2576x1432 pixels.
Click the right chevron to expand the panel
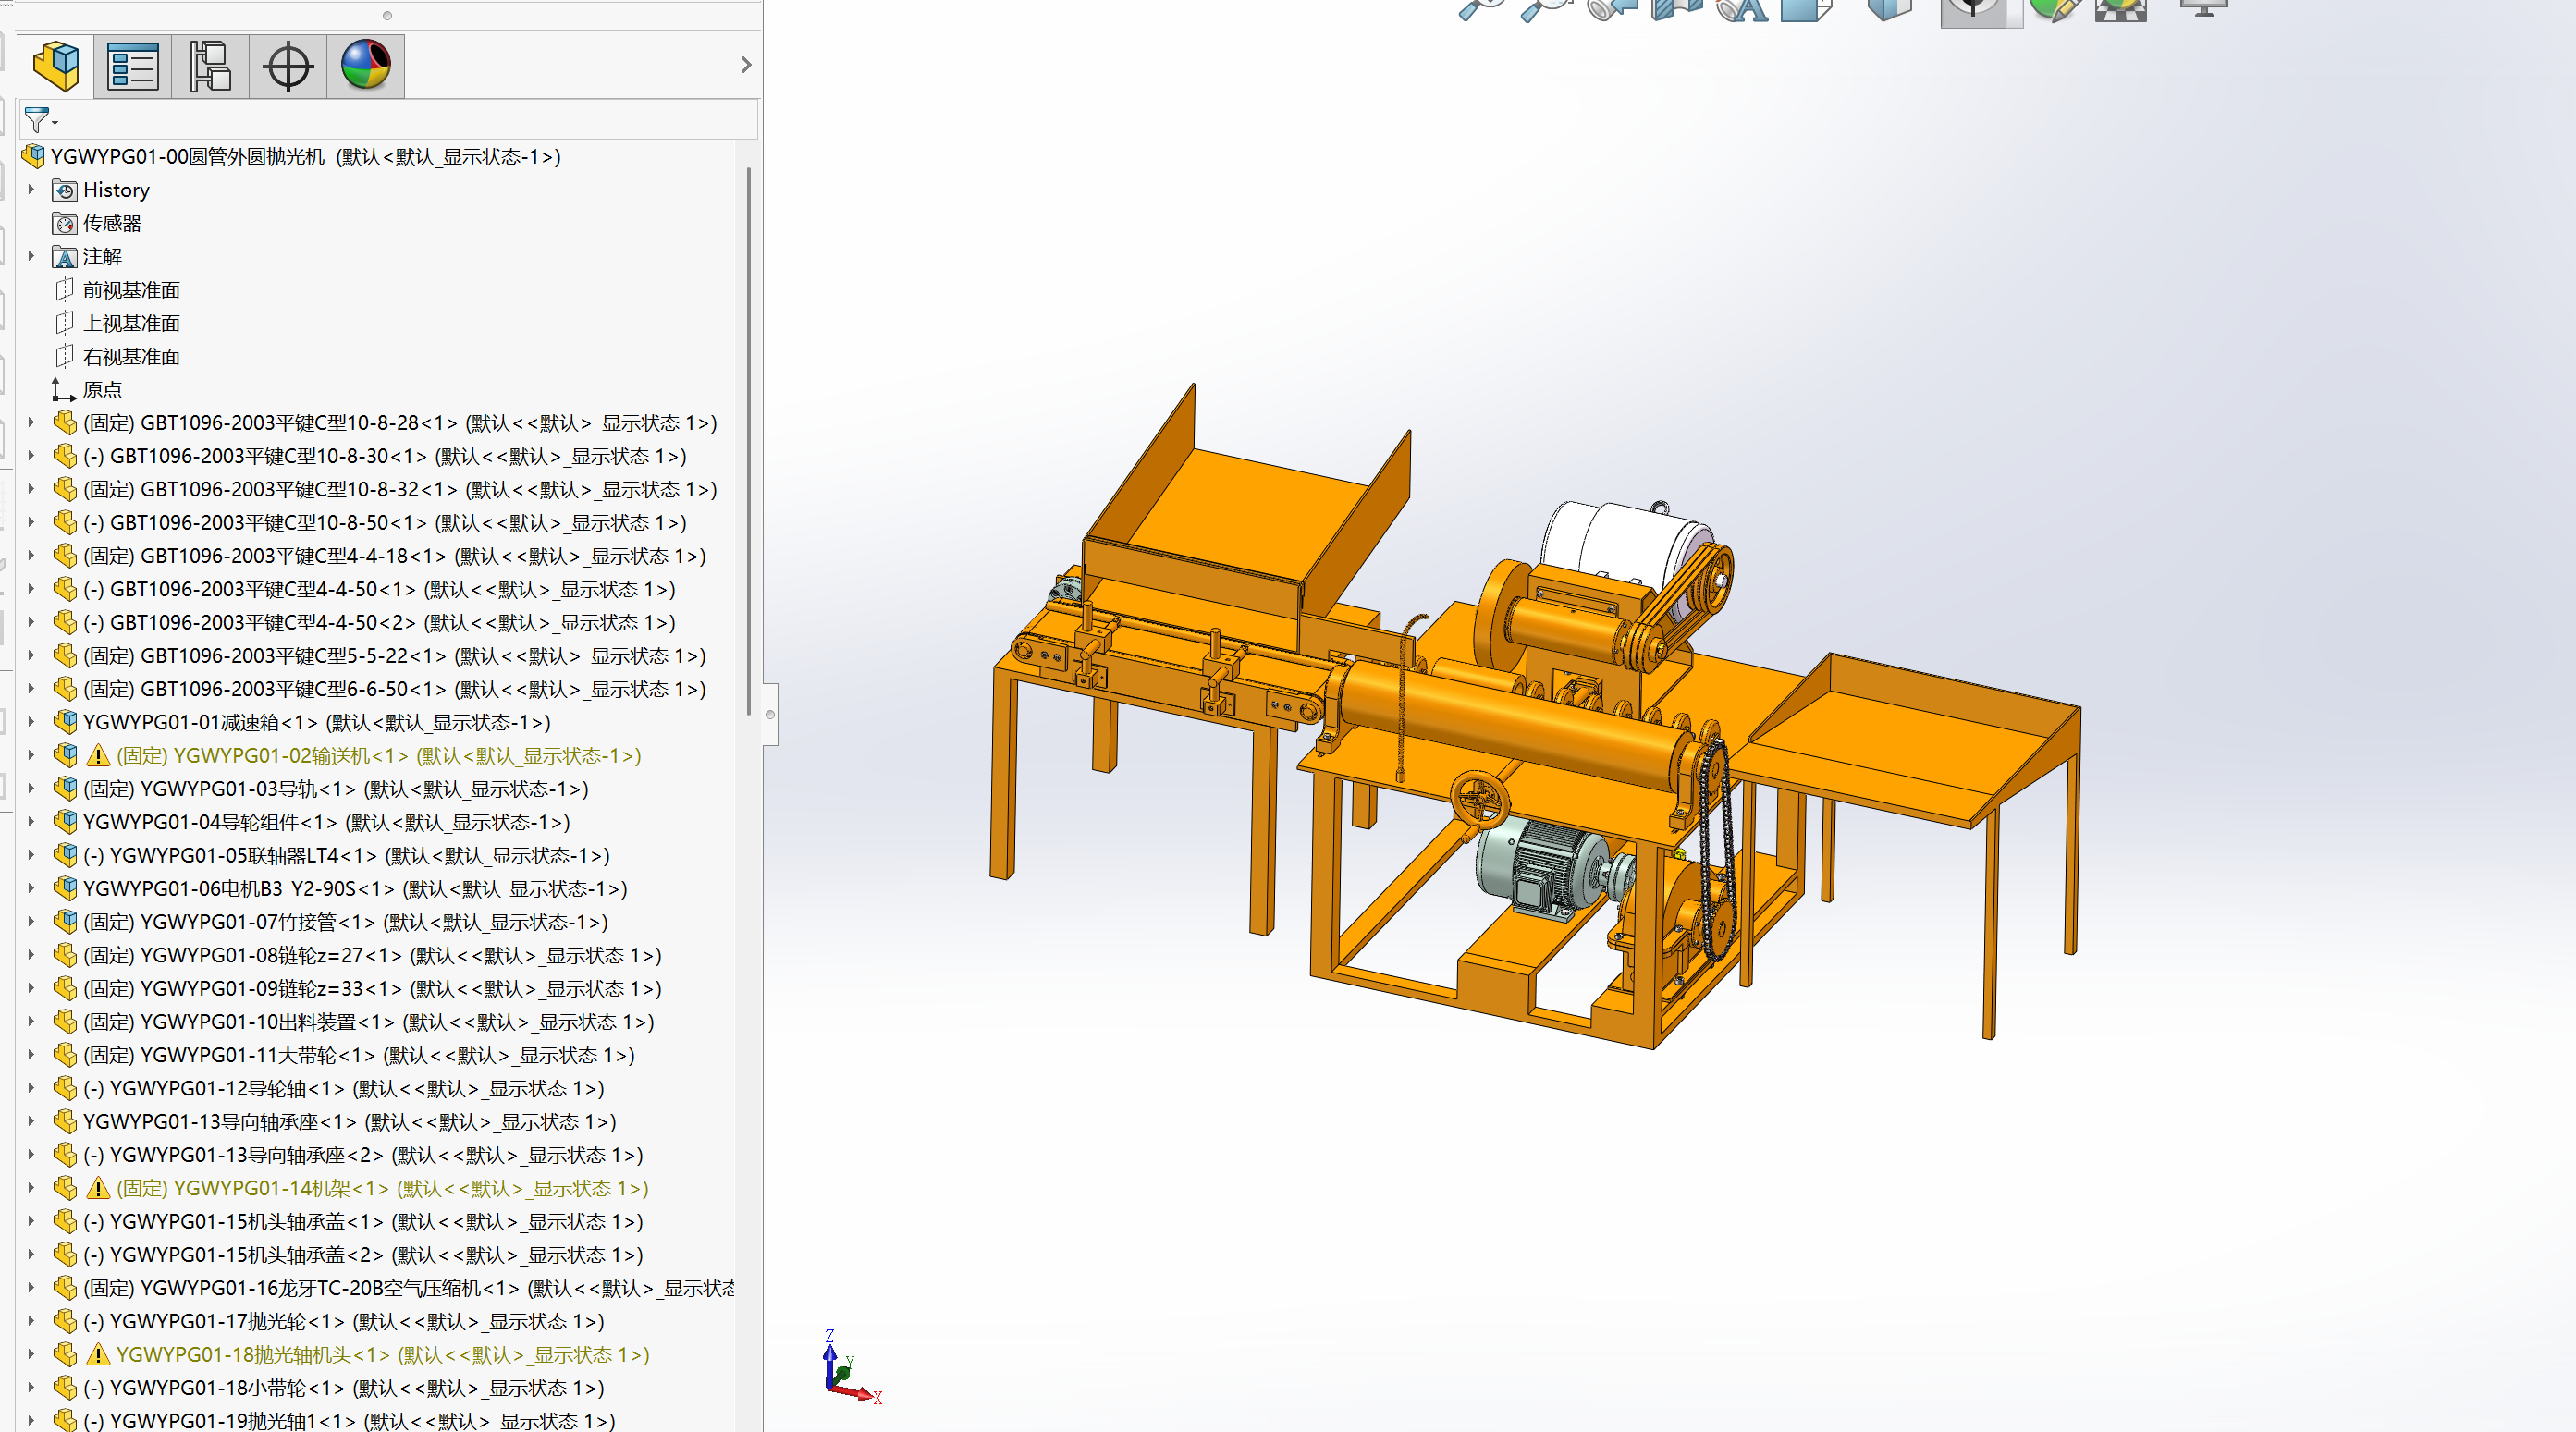click(745, 65)
